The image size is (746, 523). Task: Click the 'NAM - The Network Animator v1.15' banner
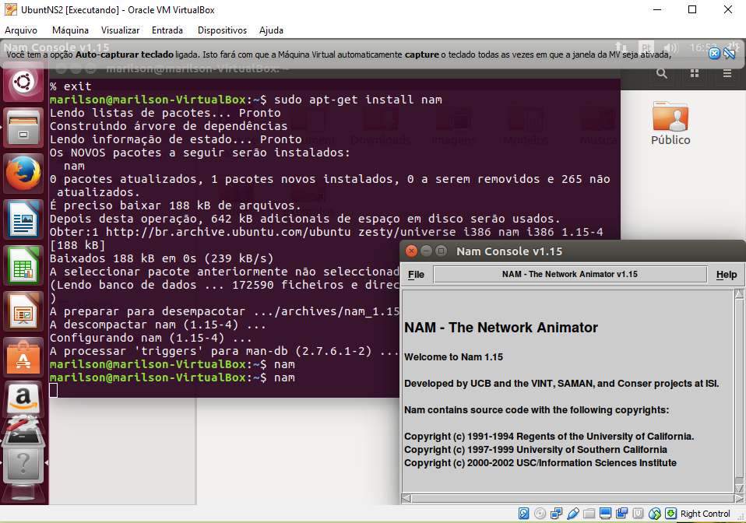coord(570,274)
